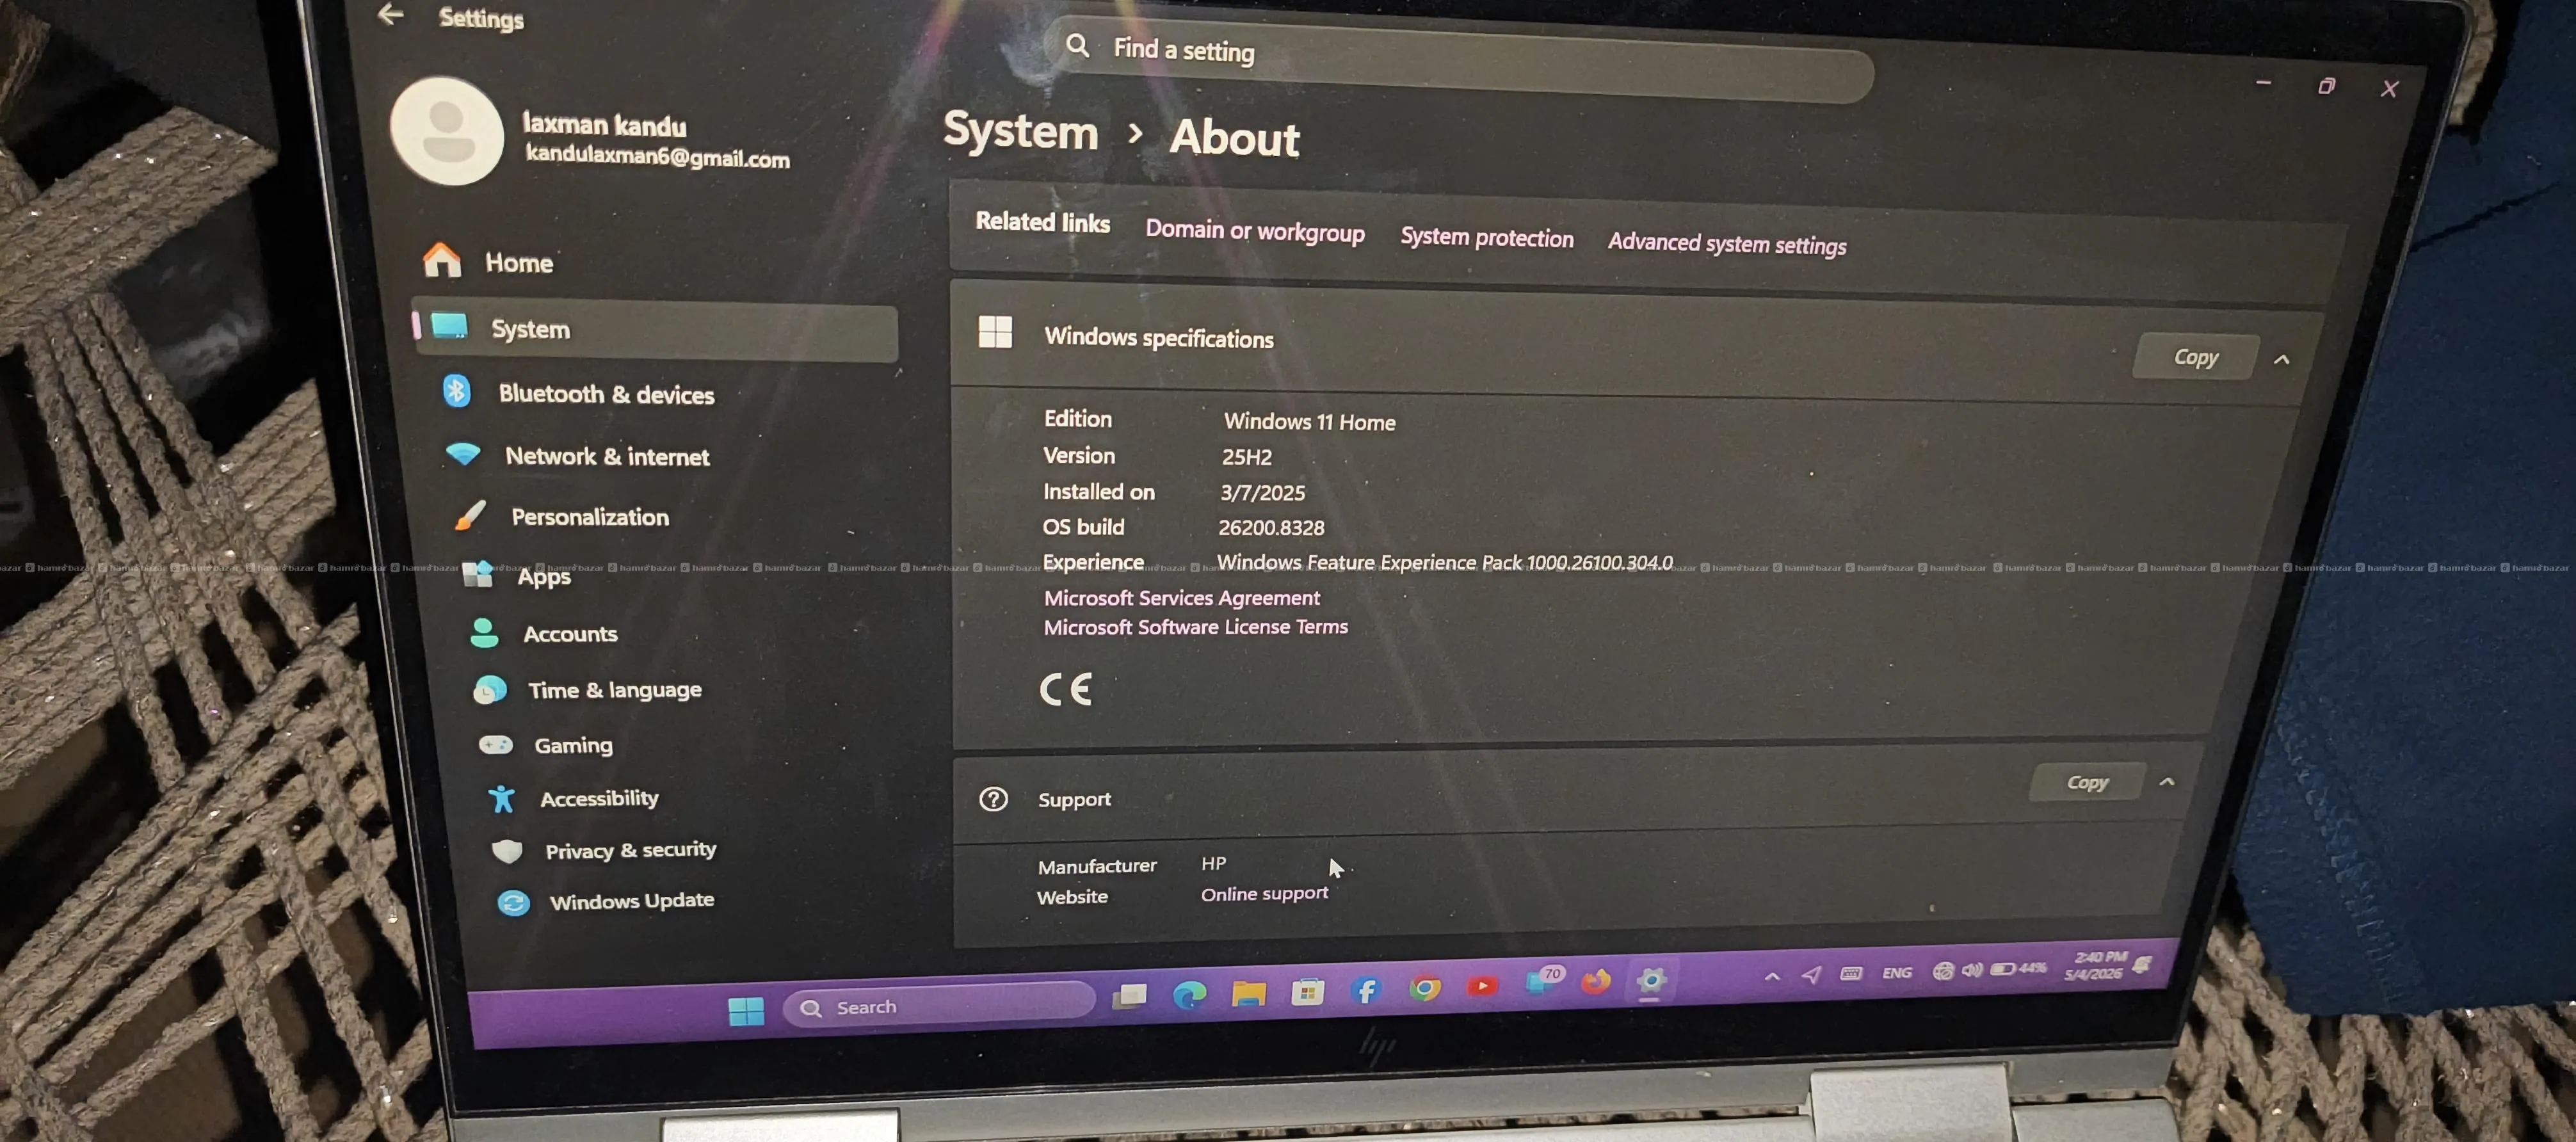This screenshot has height=1142, width=2576.
Task: Click the battery 44% indicator
Action: (x=2019, y=968)
